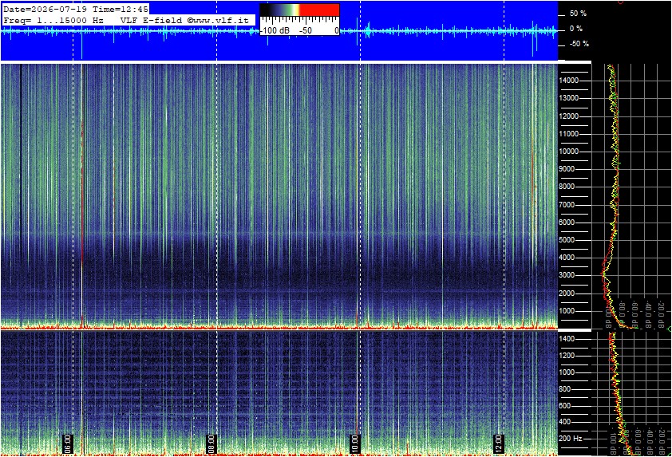
Task: Click the 8000 frequency axis label
Action: click(567, 187)
